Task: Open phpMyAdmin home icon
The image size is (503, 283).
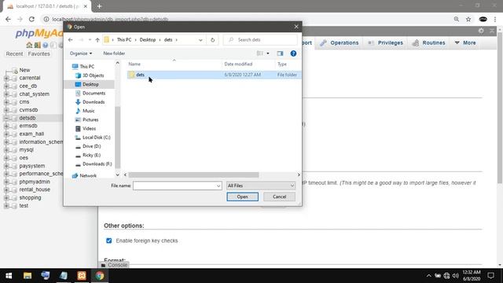Action: click(x=29, y=45)
